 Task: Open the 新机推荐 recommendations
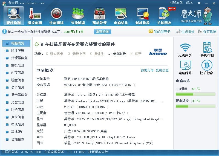pyautogui.click(x=142, y=16)
